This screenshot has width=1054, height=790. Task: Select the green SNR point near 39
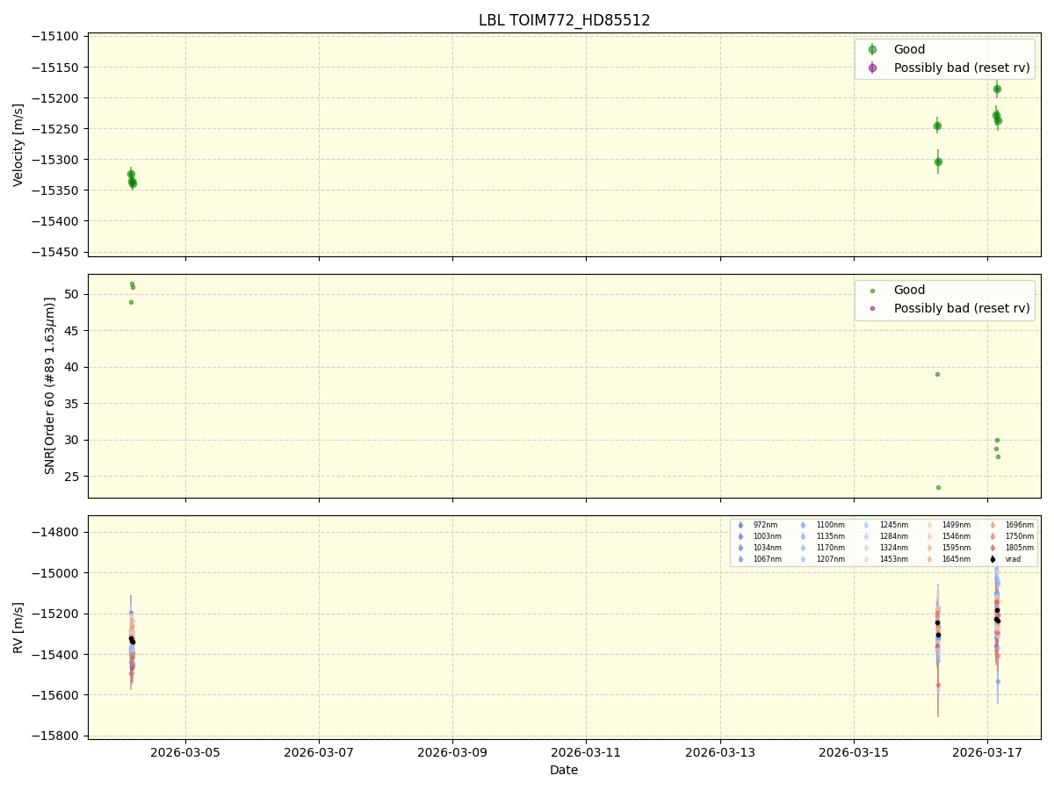tap(936, 374)
